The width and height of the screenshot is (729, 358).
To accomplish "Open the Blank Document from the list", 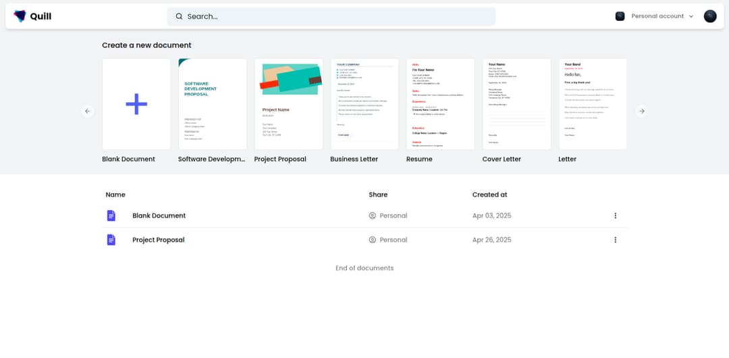I will (159, 215).
